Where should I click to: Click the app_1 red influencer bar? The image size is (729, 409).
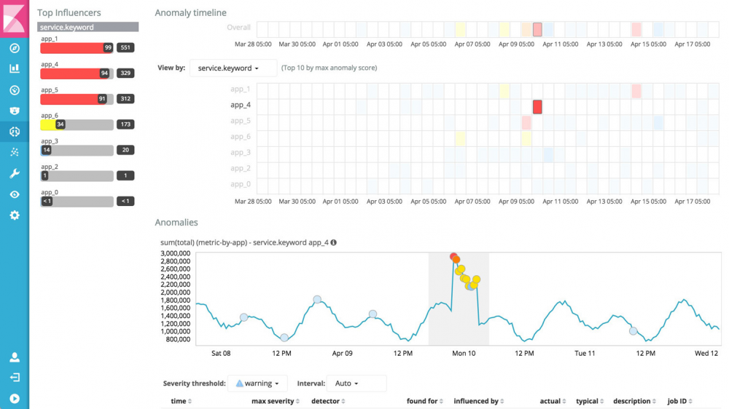pyautogui.click(x=71, y=47)
